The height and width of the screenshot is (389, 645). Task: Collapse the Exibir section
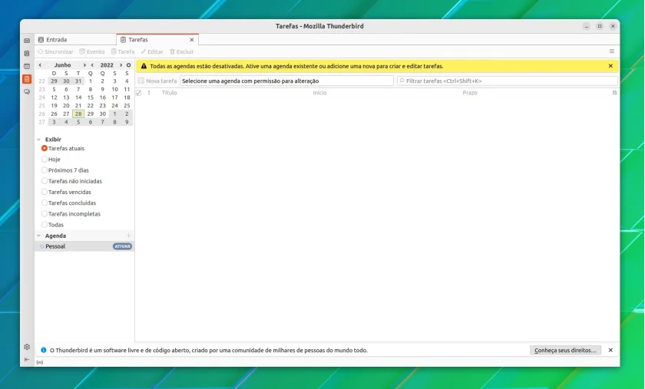click(x=39, y=140)
